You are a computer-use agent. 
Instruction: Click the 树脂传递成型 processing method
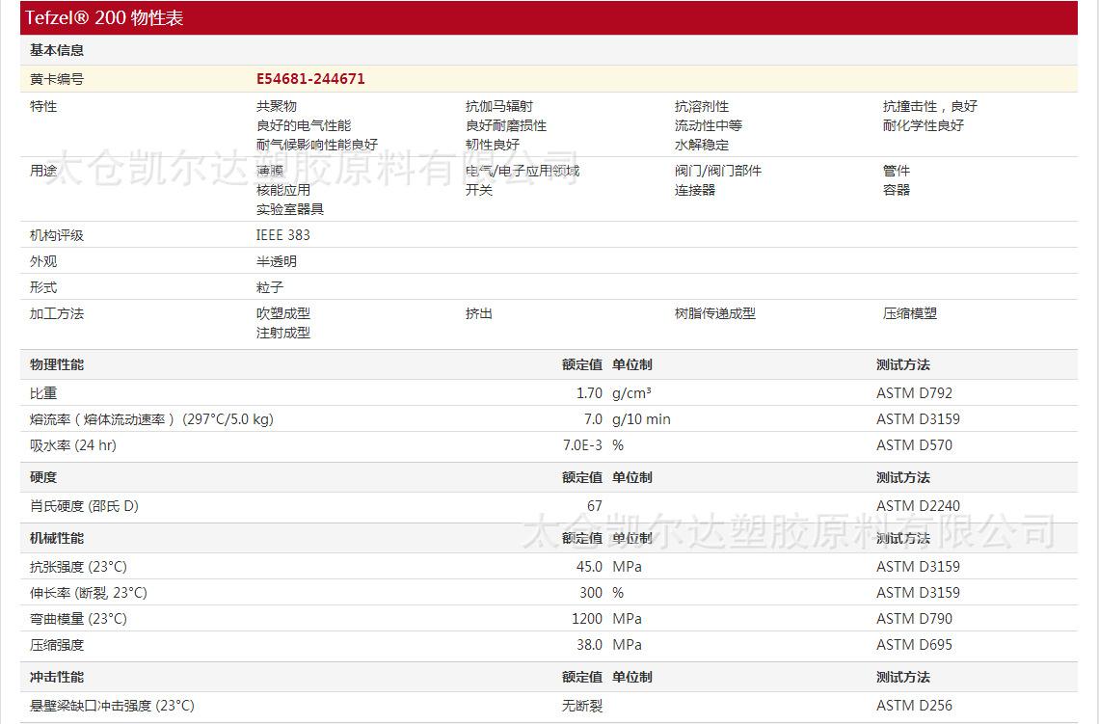714,313
